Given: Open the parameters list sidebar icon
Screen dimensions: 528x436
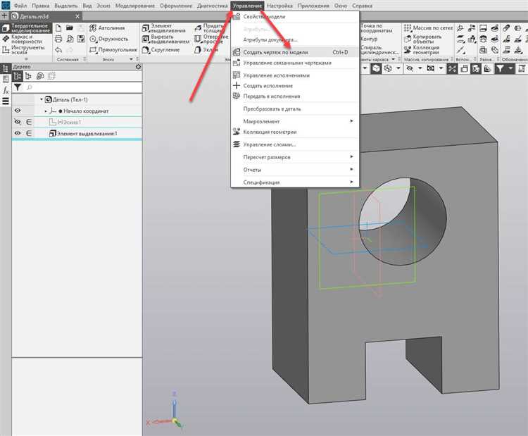Looking at the screenshot, I should click(6, 101).
